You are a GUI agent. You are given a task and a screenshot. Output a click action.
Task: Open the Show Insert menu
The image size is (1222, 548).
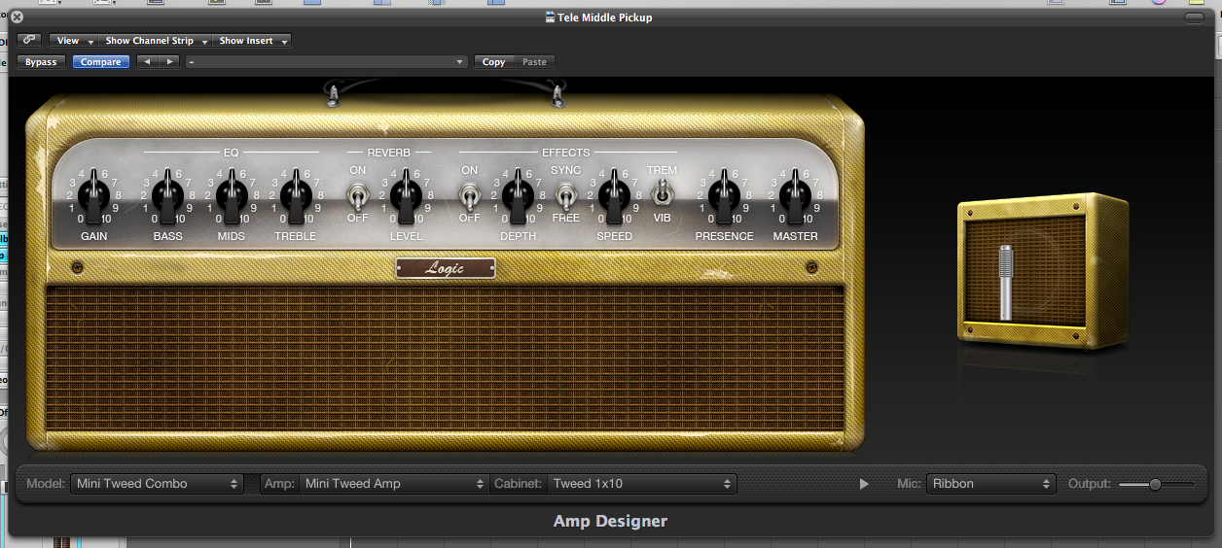point(253,41)
